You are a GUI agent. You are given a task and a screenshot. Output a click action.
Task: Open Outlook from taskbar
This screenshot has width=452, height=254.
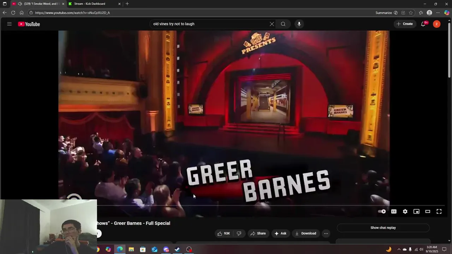click(154, 249)
